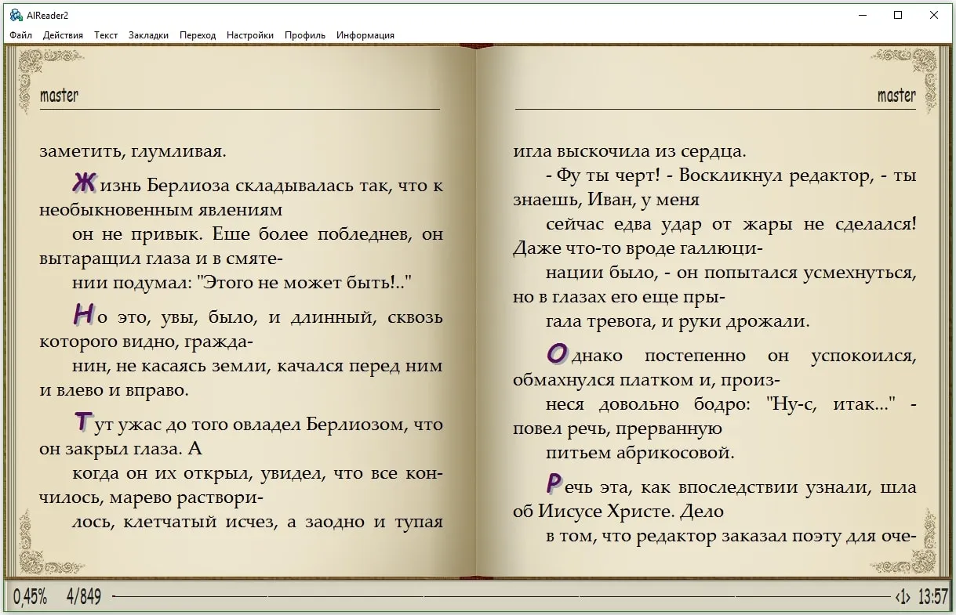Click the drop cap letter Н
Image resolution: width=956 pixels, height=615 pixels.
tap(83, 315)
